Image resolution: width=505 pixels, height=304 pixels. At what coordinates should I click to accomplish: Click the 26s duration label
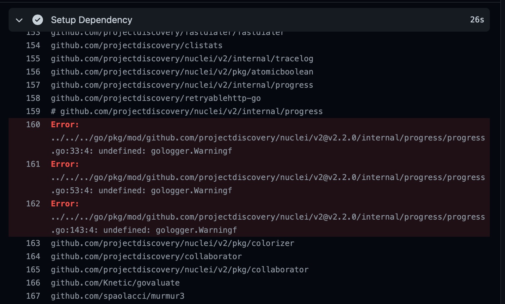[476, 20]
